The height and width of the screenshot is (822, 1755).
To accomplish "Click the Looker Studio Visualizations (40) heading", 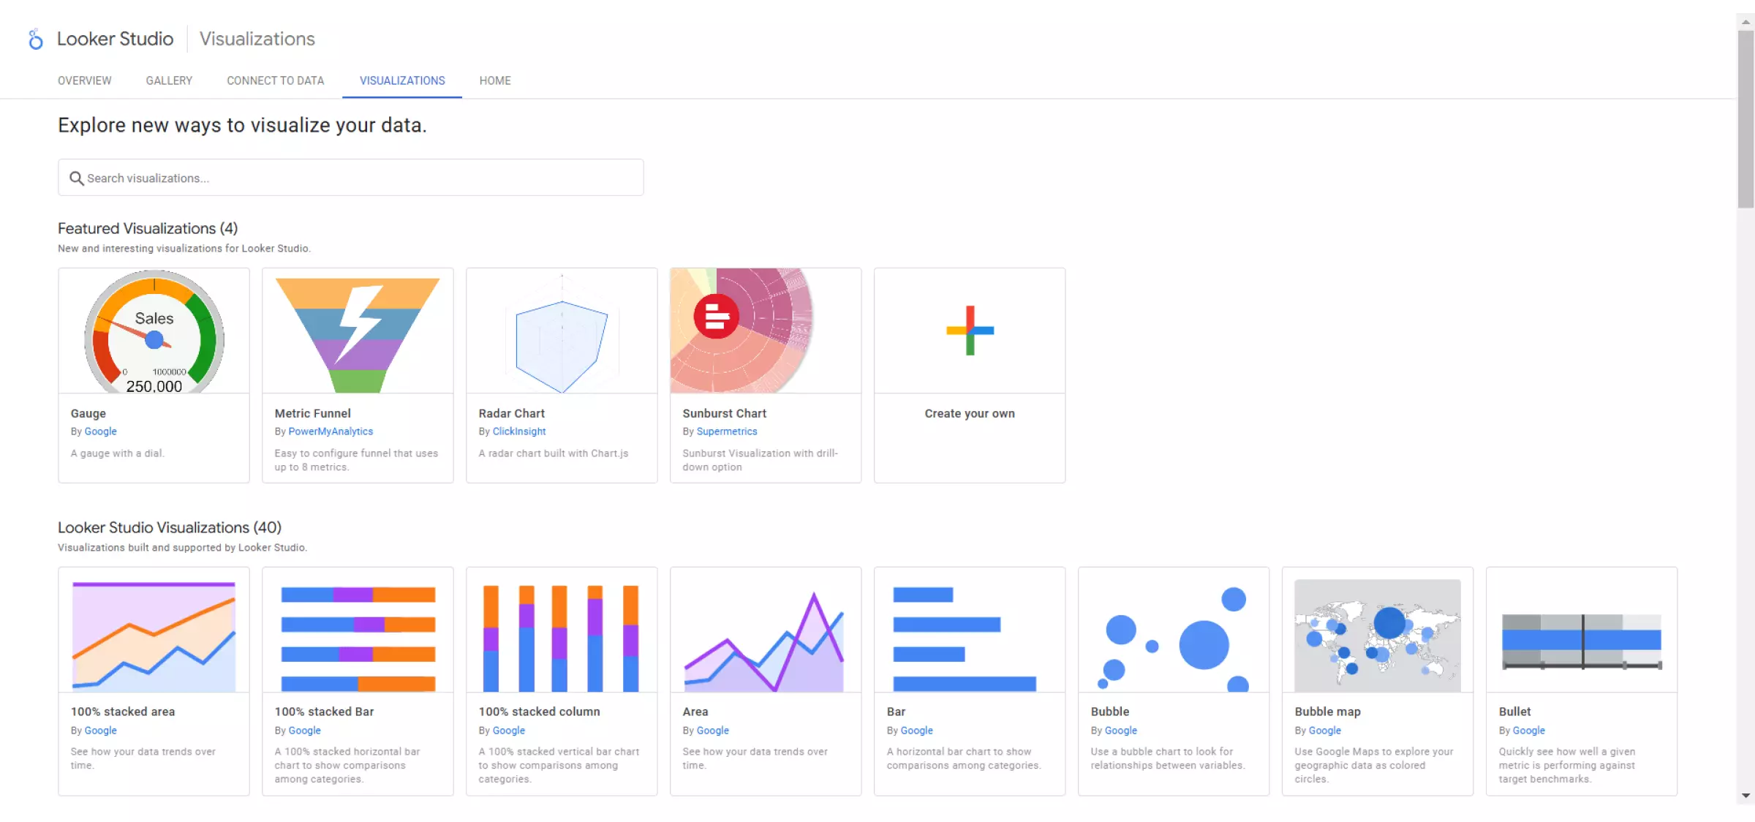I will 170,527.
